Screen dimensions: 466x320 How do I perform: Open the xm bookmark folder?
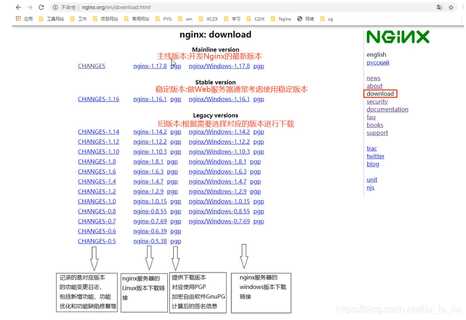(x=185, y=18)
